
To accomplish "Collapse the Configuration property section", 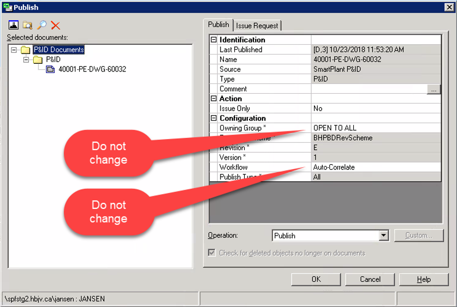I will [x=214, y=118].
